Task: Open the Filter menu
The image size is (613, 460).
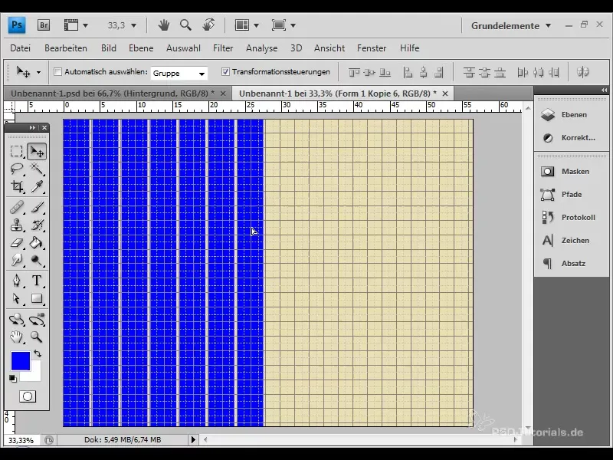Action: point(223,48)
